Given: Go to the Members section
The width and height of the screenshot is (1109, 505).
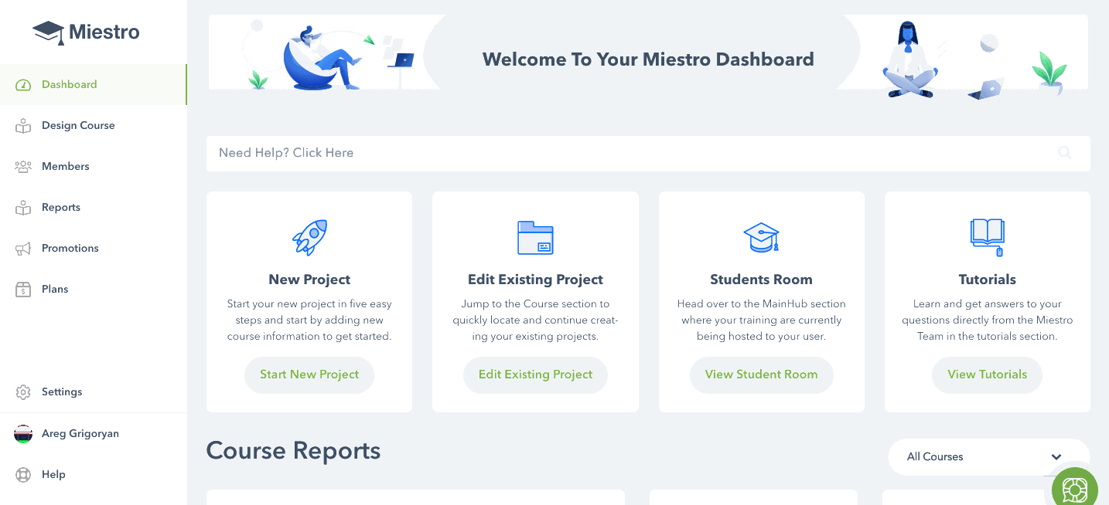Looking at the screenshot, I should 93,167.
